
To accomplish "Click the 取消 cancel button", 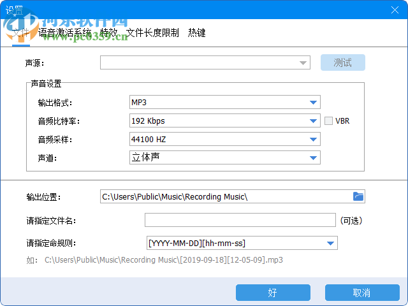I will 362,293.
